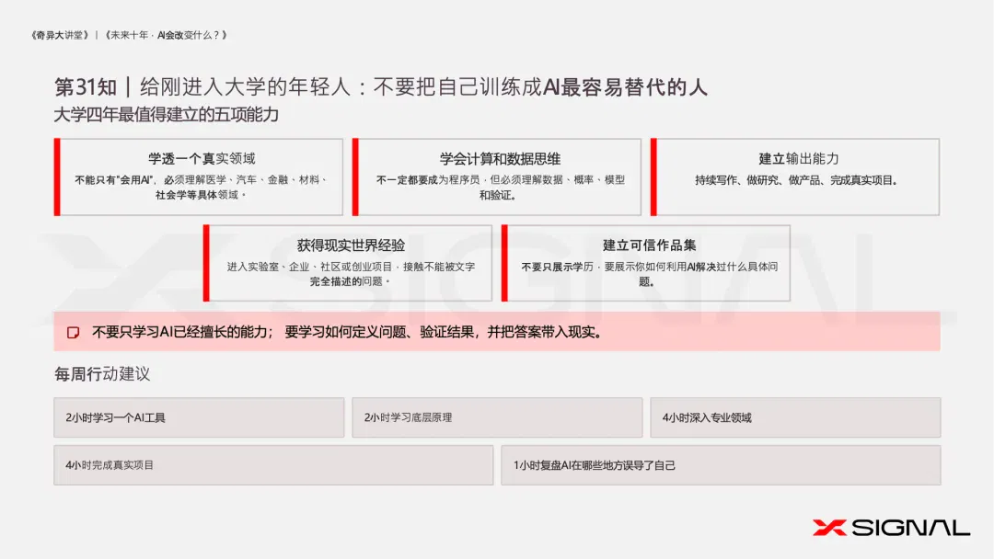Select the 学透一个真实领域 card
Image resolution: width=994 pixels, height=559 pixels.
[x=199, y=177]
